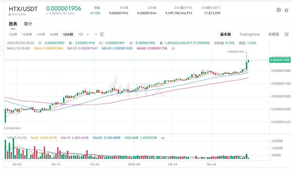Click the MA(5,10,30,60) indicator label
The width and height of the screenshot is (292, 169).
point(19,48)
